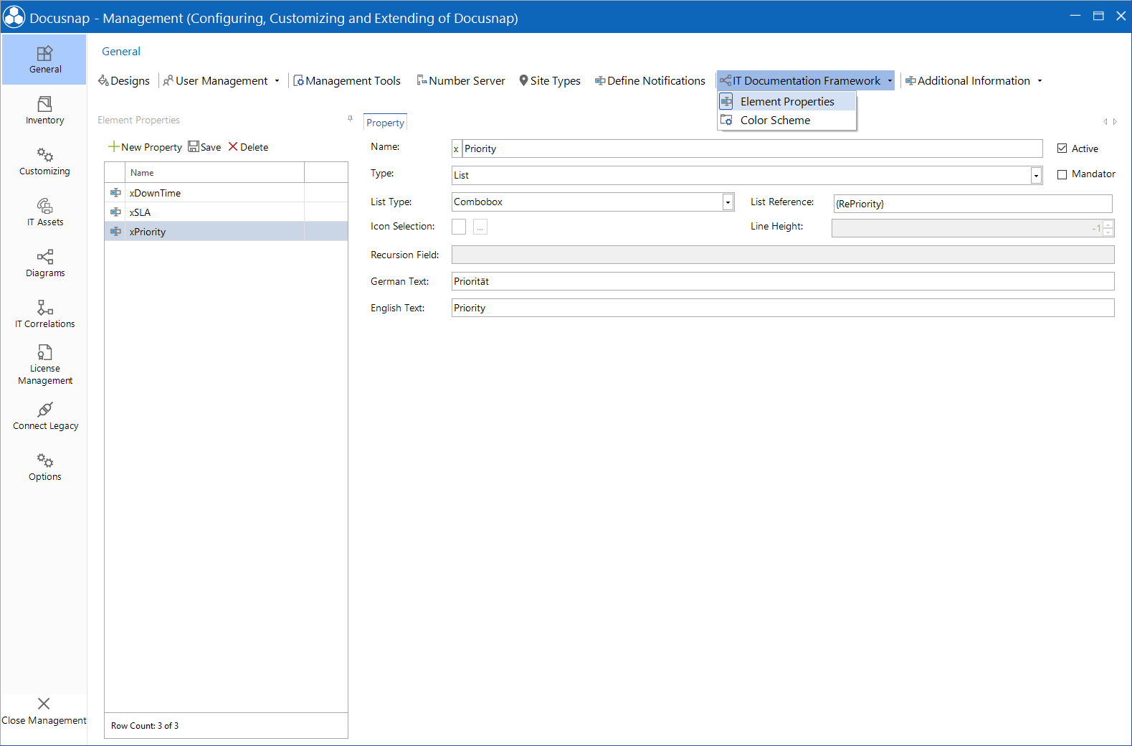The image size is (1132, 746).
Task: Open the Diagrams section
Action: (x=44, y=263)
